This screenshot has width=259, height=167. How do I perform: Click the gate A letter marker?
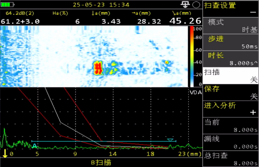click(x=34, y=146)
